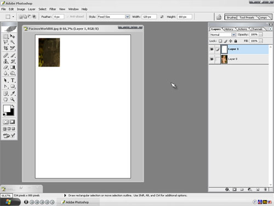This screenshot has height=206, width=274.
Task: Select the Crop tool
Action: pyautogui.click(x=5, y=48)
